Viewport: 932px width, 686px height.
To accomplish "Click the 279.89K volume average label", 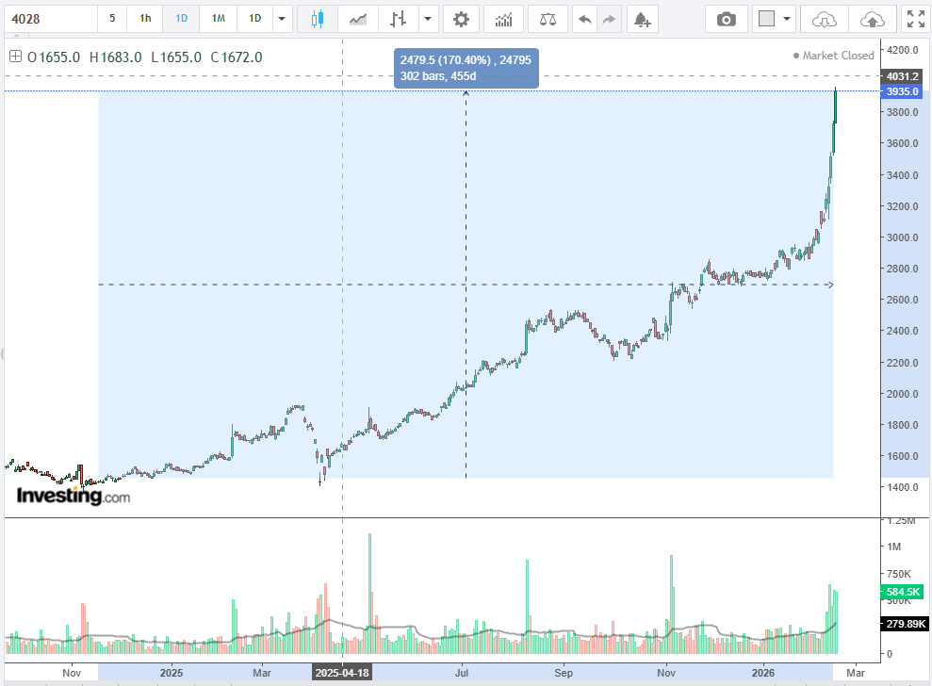I will point(906,624).
